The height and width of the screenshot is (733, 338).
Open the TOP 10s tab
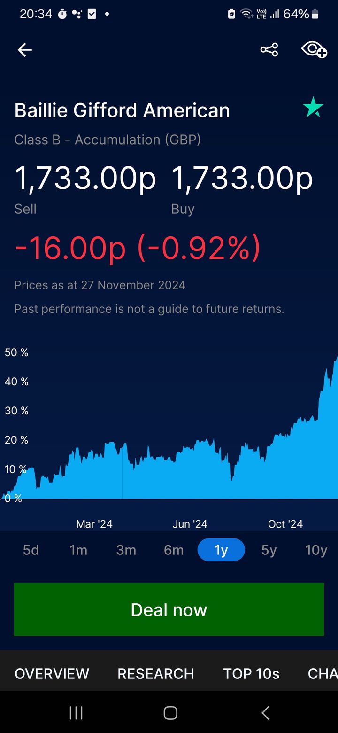tap(251, 673)
